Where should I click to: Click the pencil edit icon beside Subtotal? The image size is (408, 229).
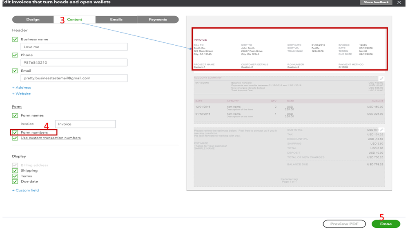(381, 130)
